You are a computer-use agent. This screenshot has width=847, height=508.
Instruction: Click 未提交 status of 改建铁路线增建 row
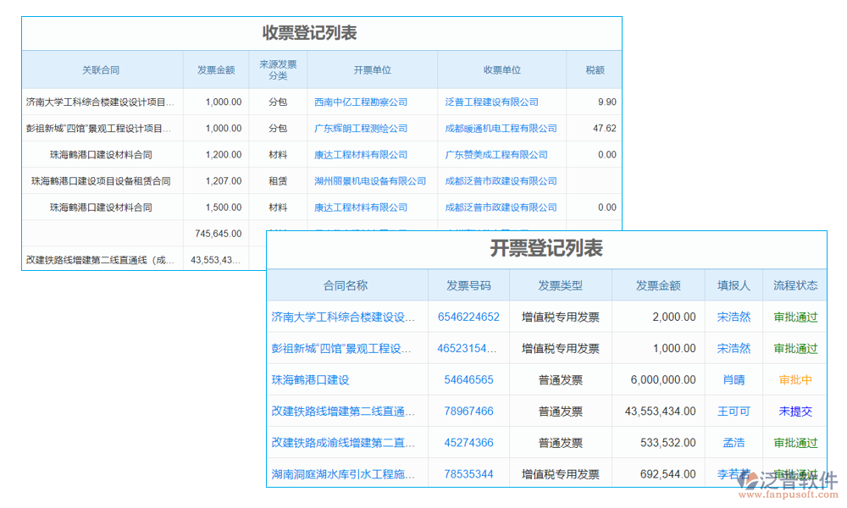click(794, 411)
